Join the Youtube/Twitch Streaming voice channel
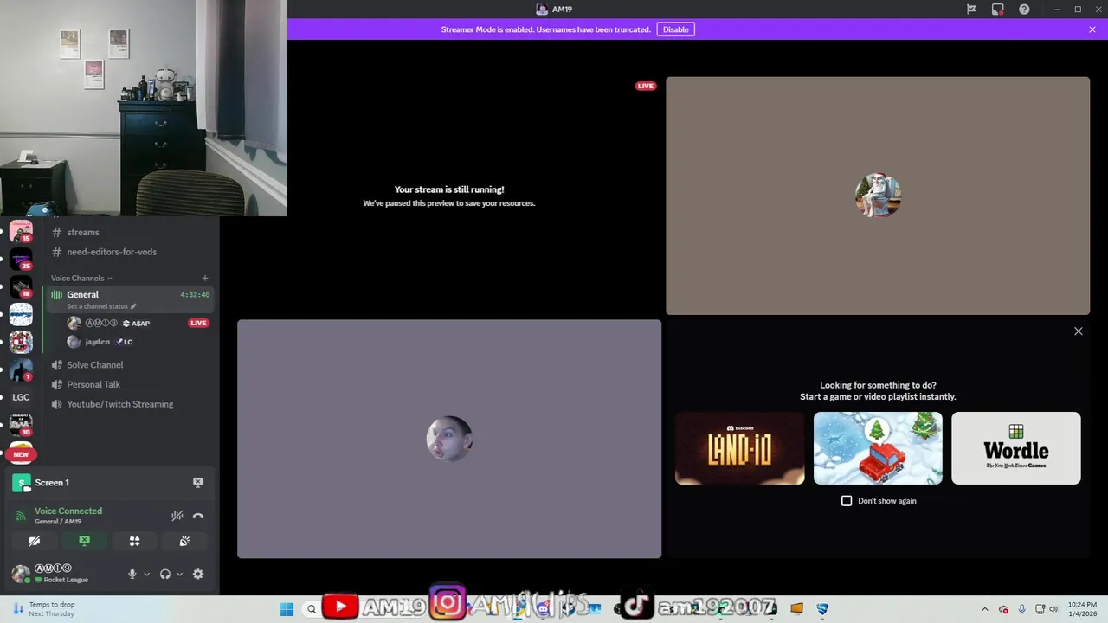 (x=130, y=404)
